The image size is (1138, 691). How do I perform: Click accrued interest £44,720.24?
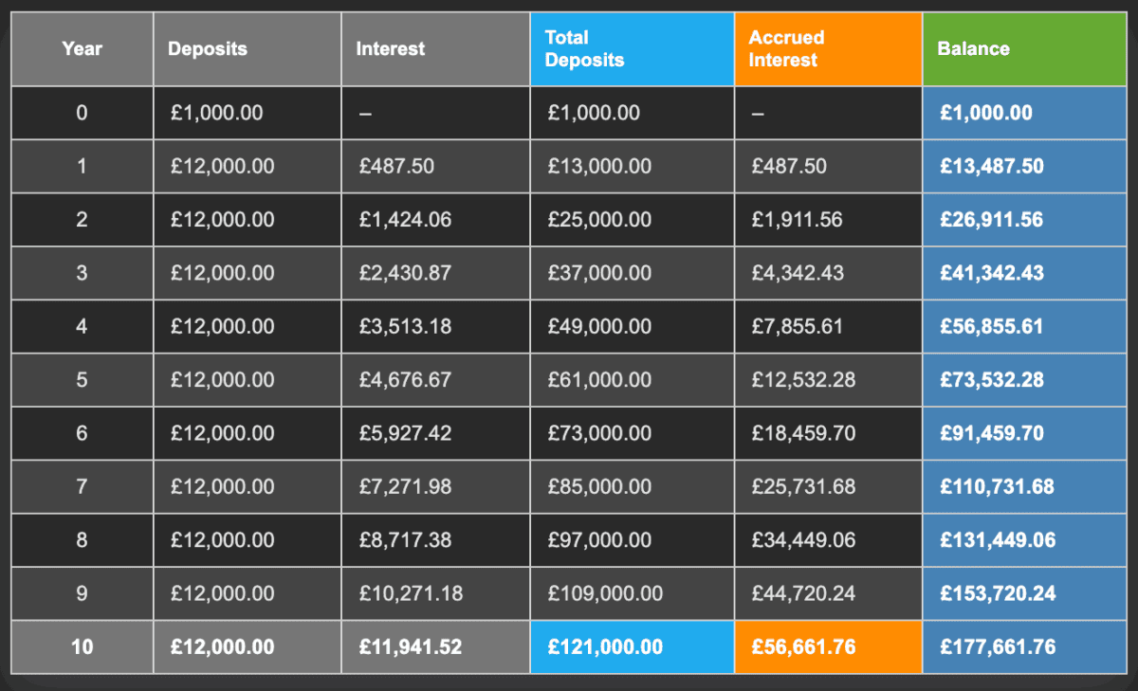(x=803, y=593)
